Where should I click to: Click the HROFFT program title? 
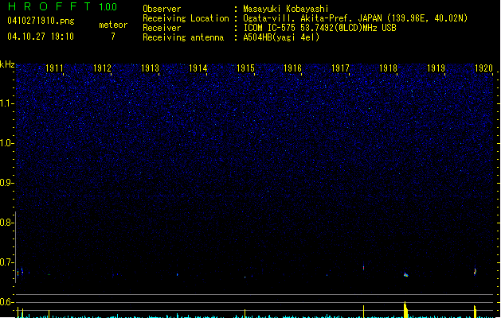point(49,6)
